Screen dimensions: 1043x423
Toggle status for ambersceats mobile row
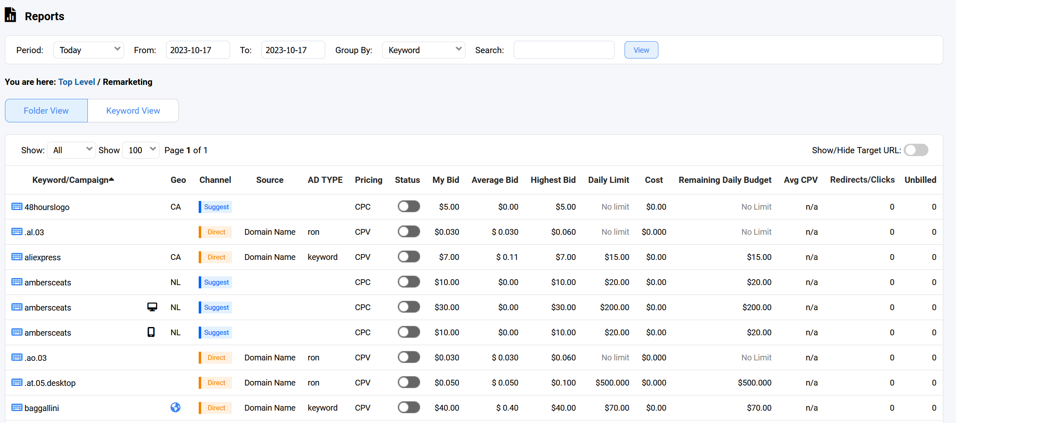(x=409, y=332)
